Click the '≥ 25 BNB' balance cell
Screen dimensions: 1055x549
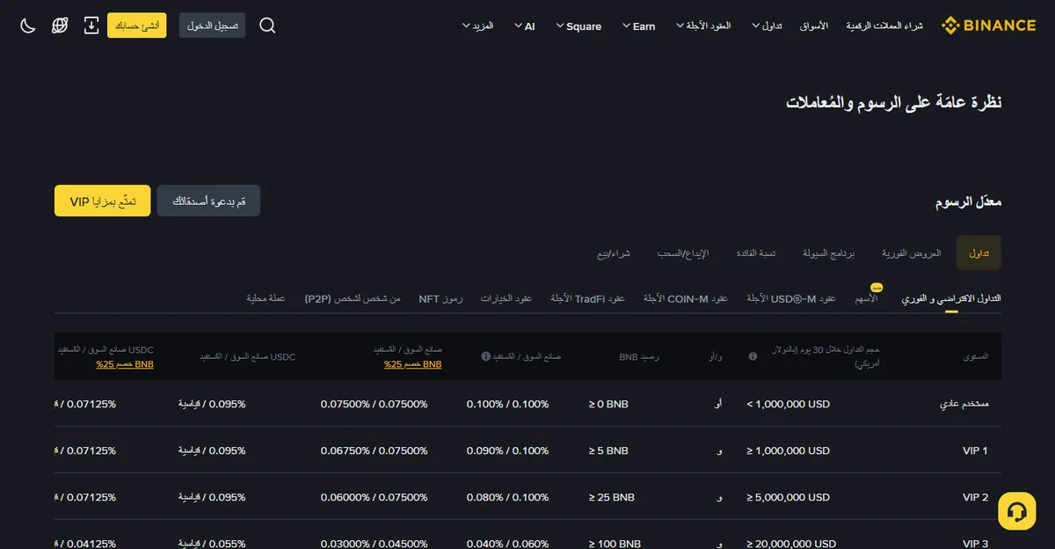pos(612,497)
